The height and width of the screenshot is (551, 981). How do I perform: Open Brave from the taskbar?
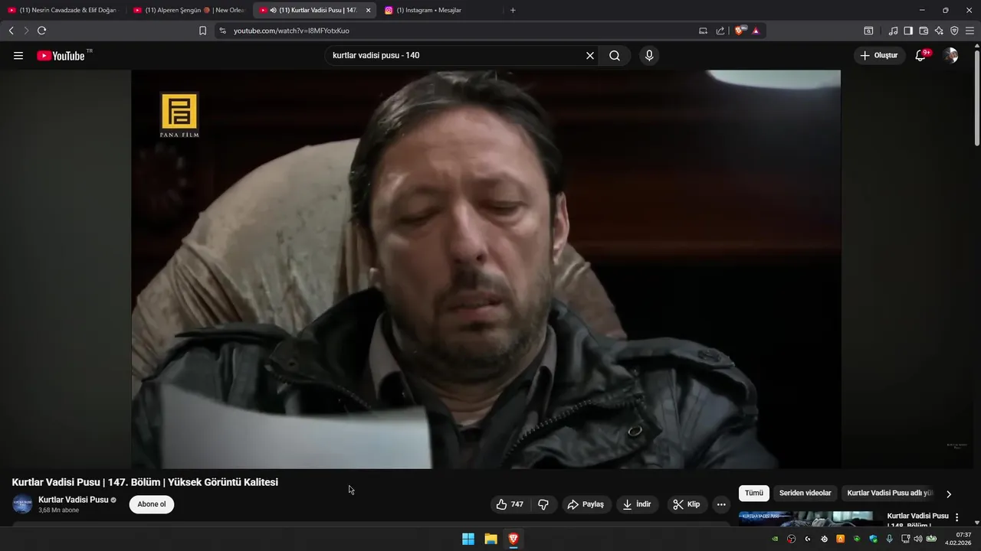[x=513, y=539]
